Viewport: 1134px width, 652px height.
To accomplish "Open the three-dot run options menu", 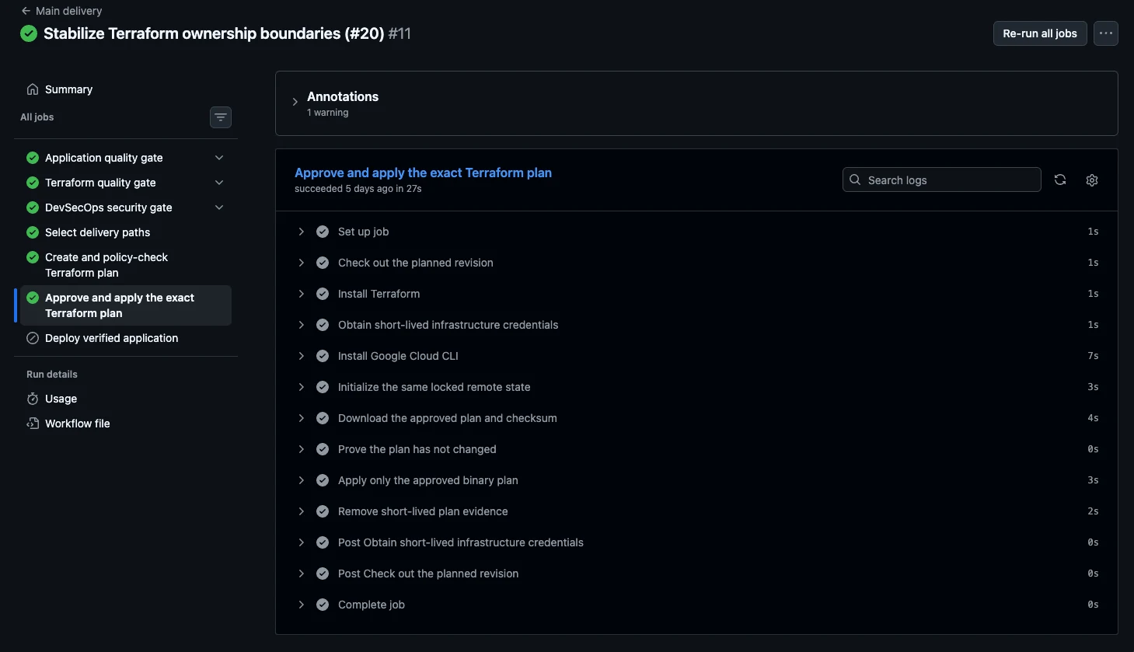I will point(1106,33).
